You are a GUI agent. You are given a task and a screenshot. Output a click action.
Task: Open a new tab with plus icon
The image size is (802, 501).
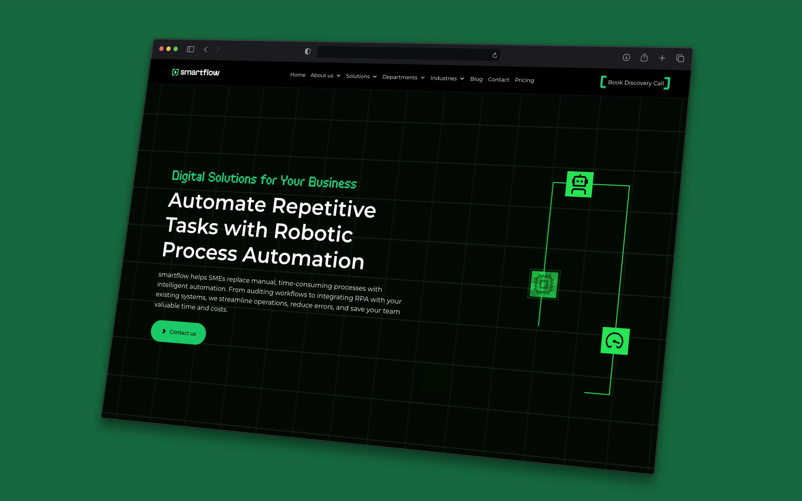click(x=662, y=58)
